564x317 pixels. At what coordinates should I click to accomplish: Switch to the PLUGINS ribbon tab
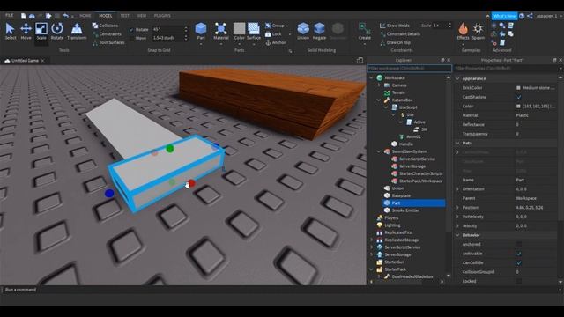[x=162, y=16]
